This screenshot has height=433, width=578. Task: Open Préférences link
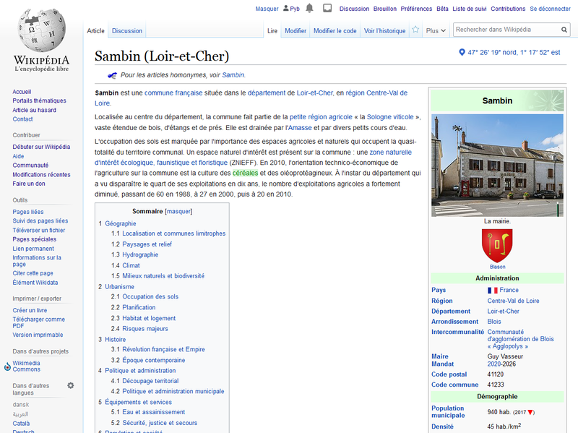click(416, 9)
